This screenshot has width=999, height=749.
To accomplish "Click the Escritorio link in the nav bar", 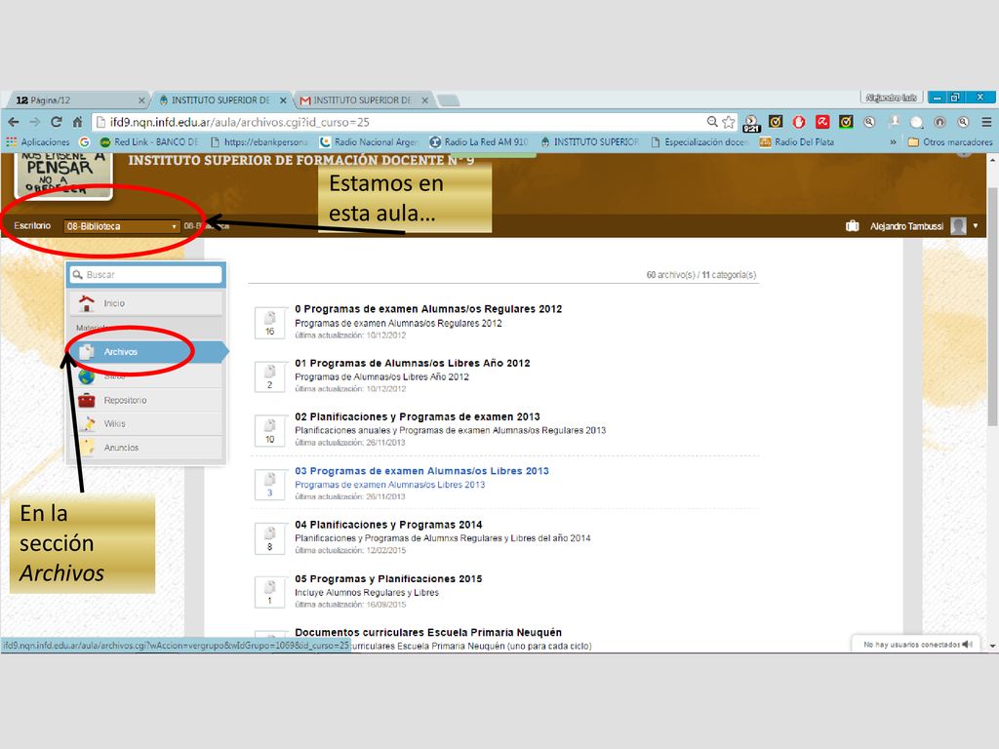I will pos(32,225).
